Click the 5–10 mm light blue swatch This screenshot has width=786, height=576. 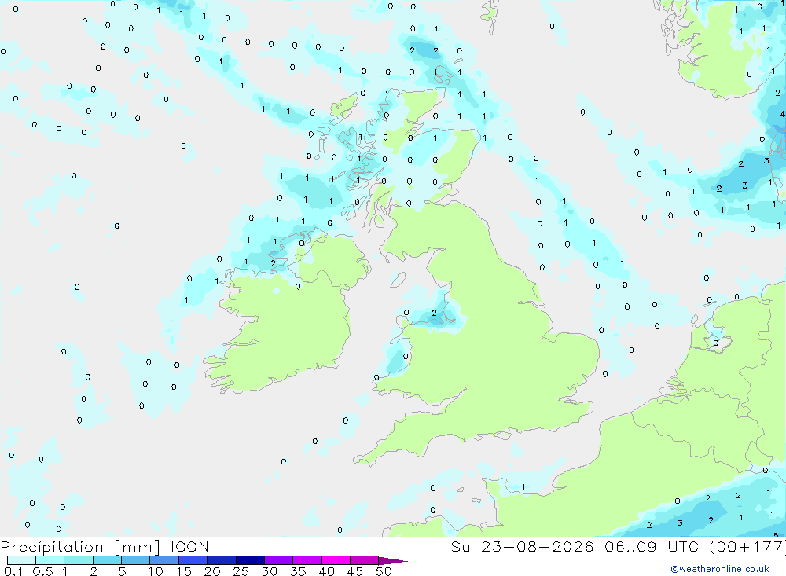136,560
